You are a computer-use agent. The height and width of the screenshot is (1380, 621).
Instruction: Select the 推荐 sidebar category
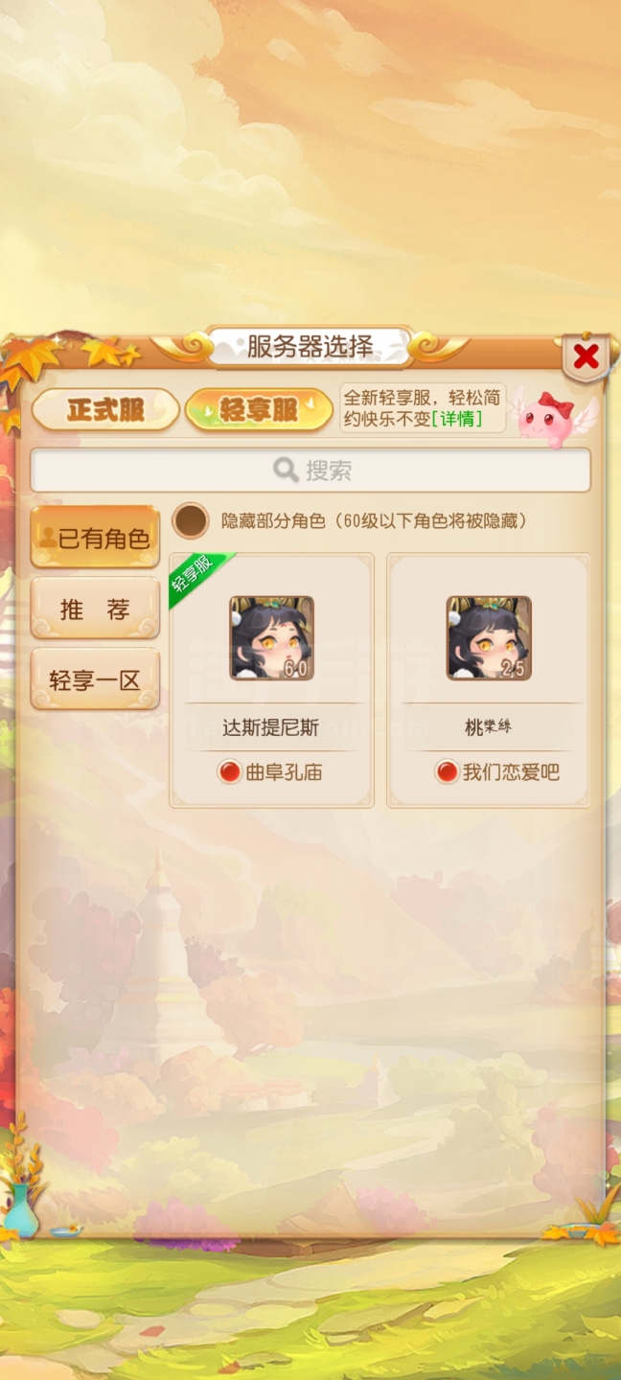(95, 608)
